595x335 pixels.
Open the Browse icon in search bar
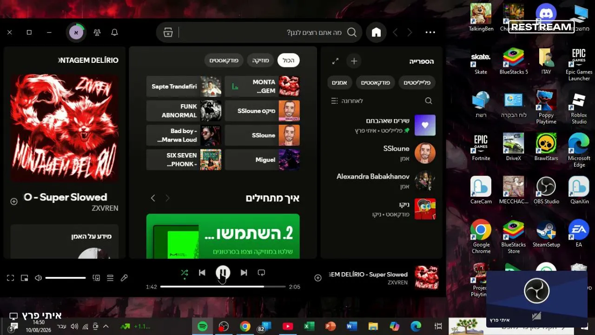pos(168,32)
